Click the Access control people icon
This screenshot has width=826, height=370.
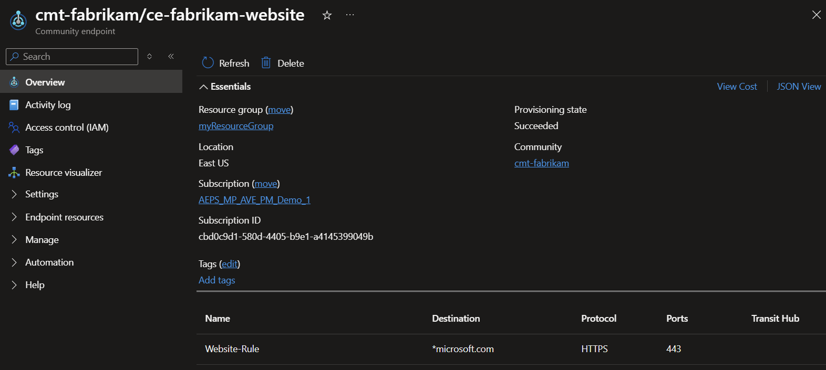click(x=14, y=128)
